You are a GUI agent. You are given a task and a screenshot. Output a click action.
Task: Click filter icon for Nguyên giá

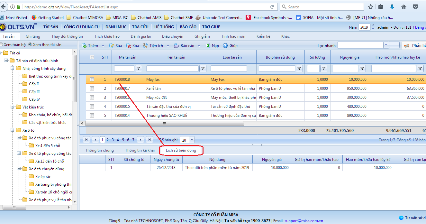[x=362, y=69]
